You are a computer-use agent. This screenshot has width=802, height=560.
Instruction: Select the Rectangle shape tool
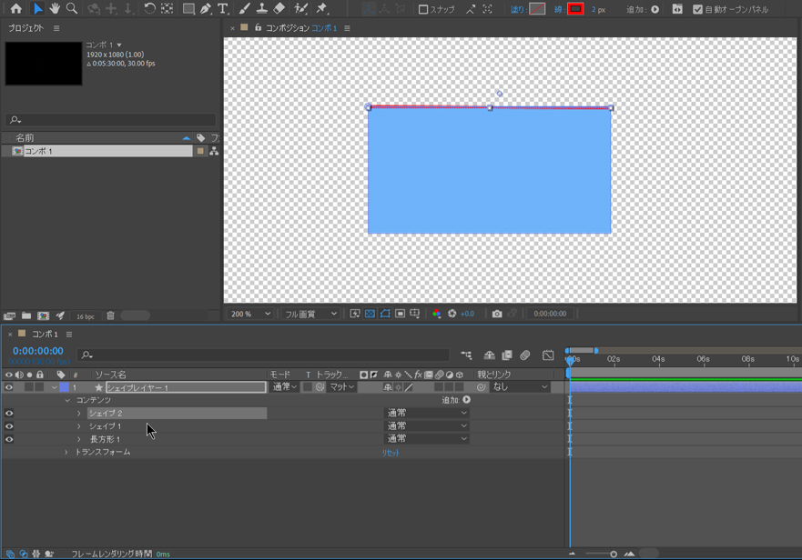coord(188,9)
